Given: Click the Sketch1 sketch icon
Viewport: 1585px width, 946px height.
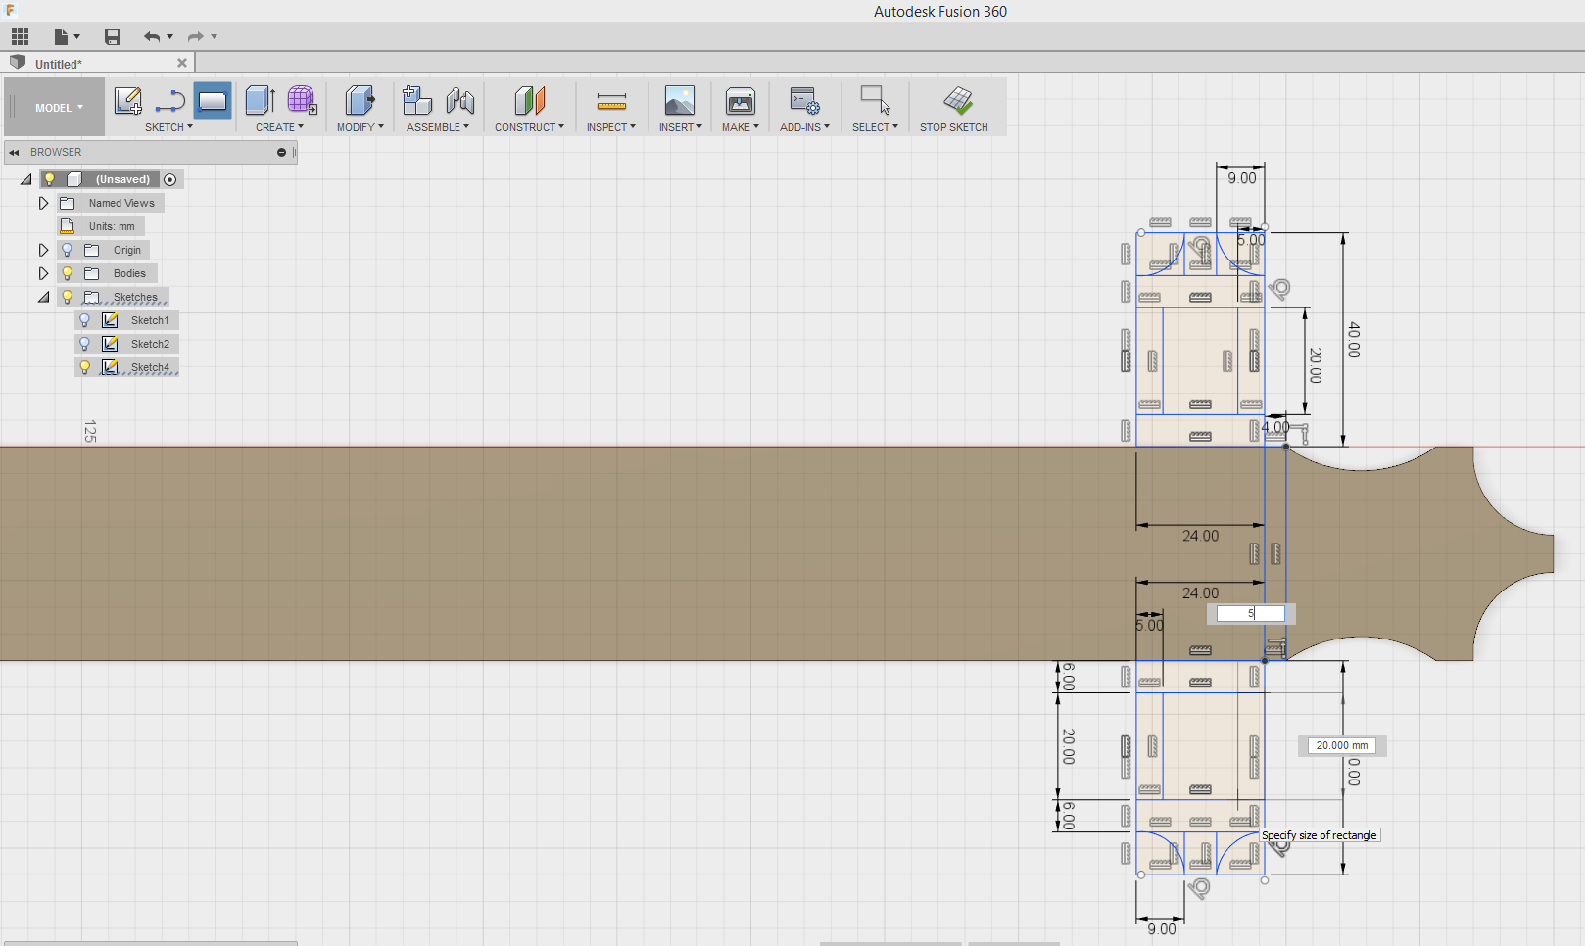Looking at the screenshot, I should [x=111, y=320].
